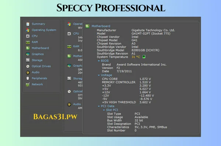Image resolution: width=221 pixels, height=146 pixels.
Task: Select the '82801GB (ICH7/R)' southbridge value
Action: (x=145, y=50)
